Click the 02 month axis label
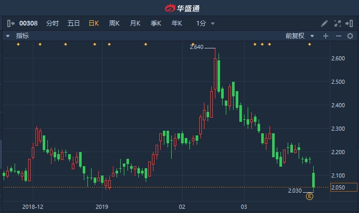359x213 pixels. [x=182, y=207]
